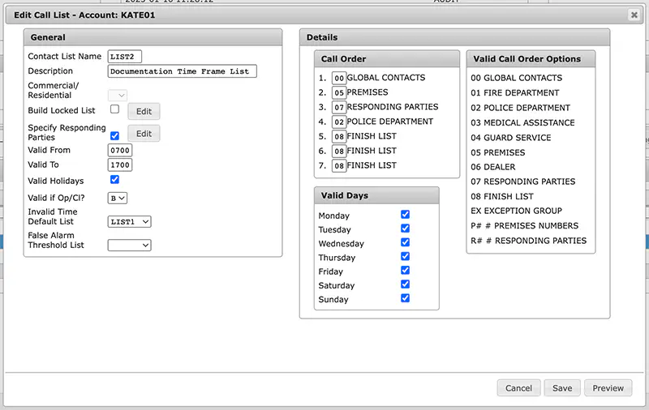This screenshot has width=649, height=410.
Task: Click the Valid From time field
Action: tap(120, 151)
